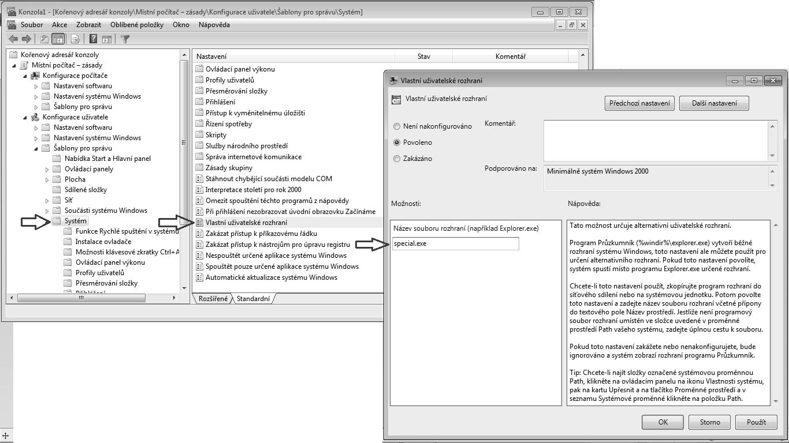Viewport: 789px width, 443px height.
Task: Click the setting icon of Automatické aktualizace systému Windows
Action: click(200, 277)
